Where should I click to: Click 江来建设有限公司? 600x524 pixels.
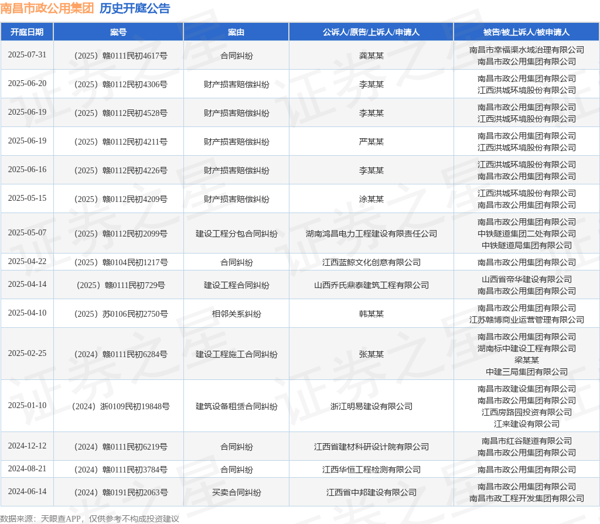(x=527, y=424)
